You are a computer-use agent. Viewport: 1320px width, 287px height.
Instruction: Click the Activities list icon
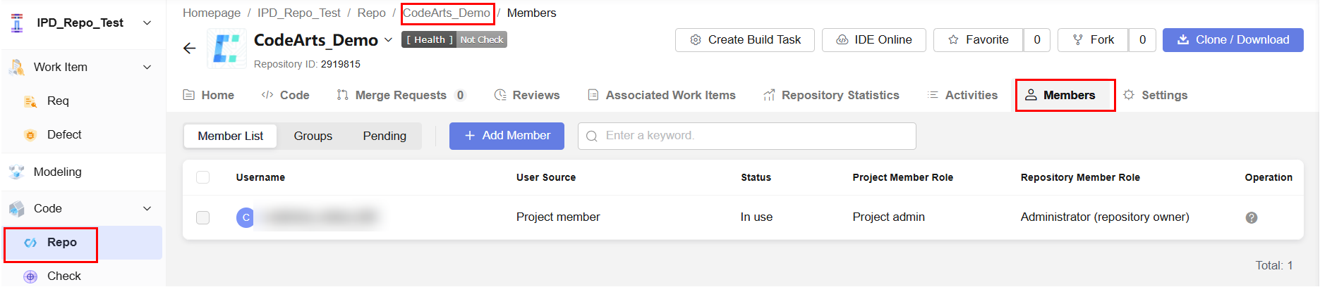pyautogui.click(x=933, y=95)
